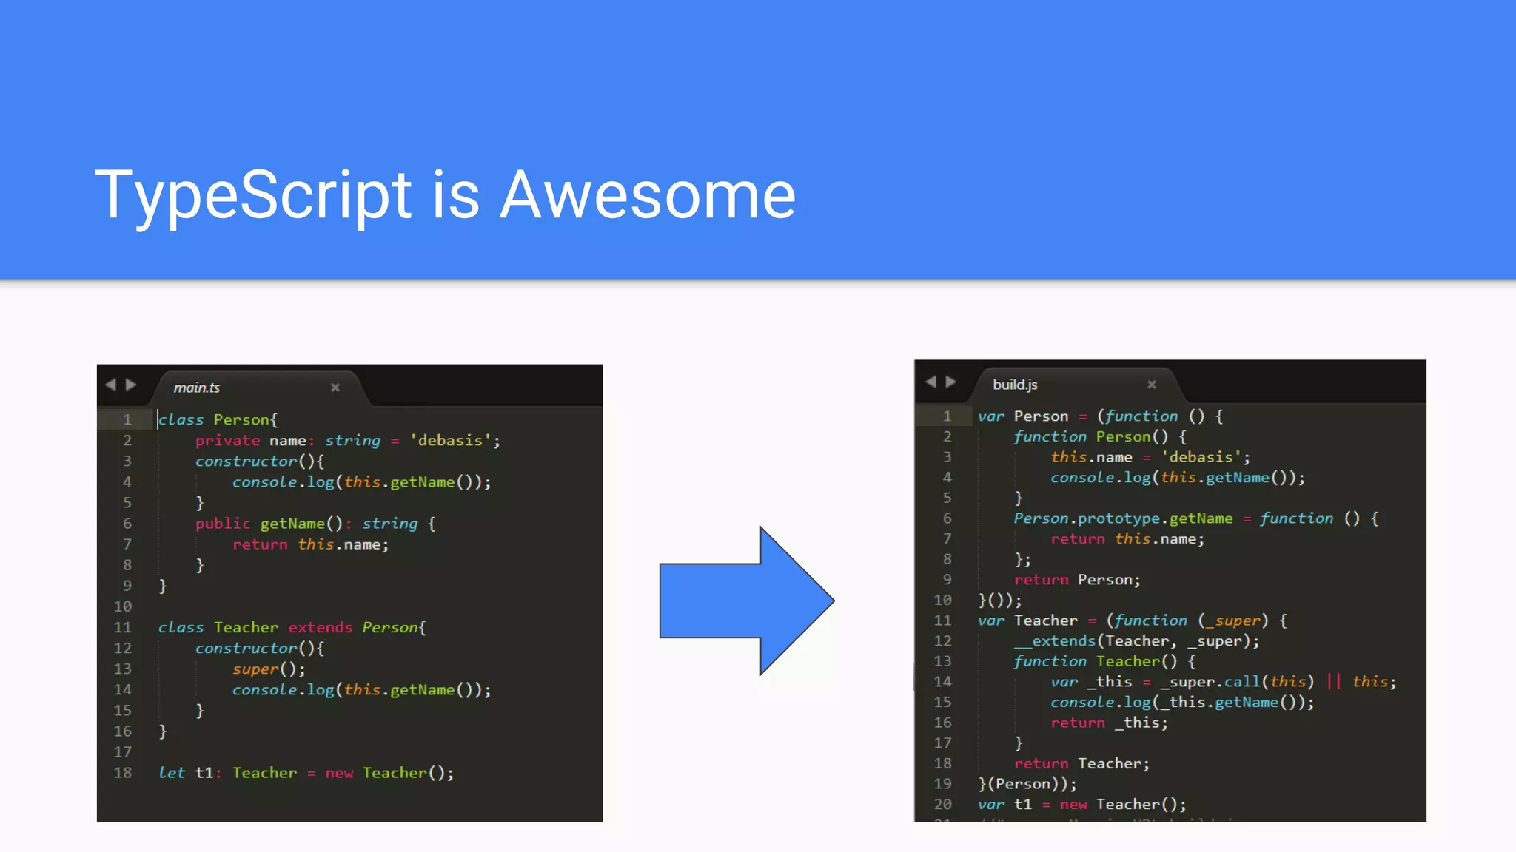Select the main.ts tab
1516x852 pixels.
pyautogui.click(x=197, y=388)
